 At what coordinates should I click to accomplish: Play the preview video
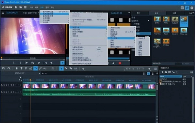(39, 63)
